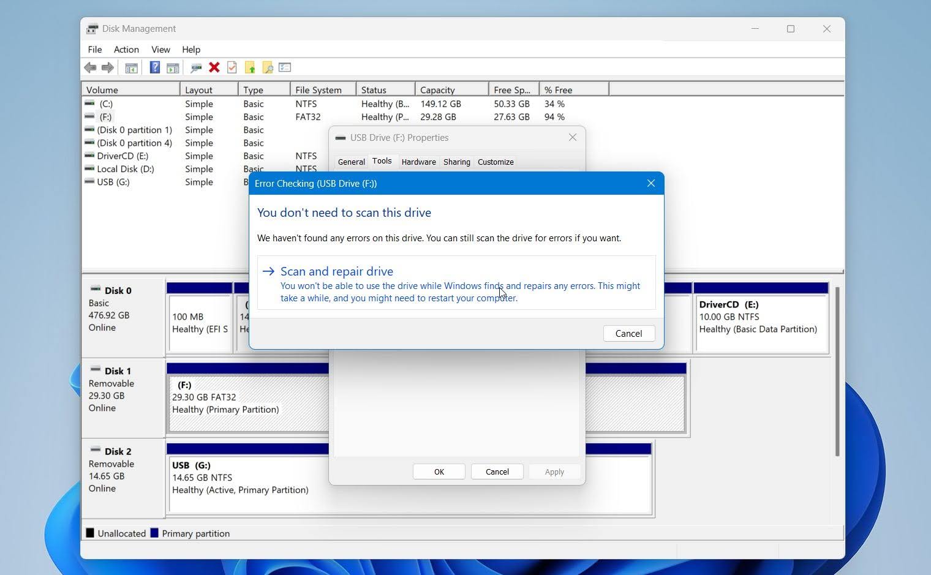931x575 pixels.
Task: Sort by Volume column header
Action: click(x=131, y=90)
